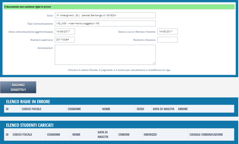The width and height of the screenshot is (239, 144).
Task: Select the Ente input field
Action: (105, 15)
